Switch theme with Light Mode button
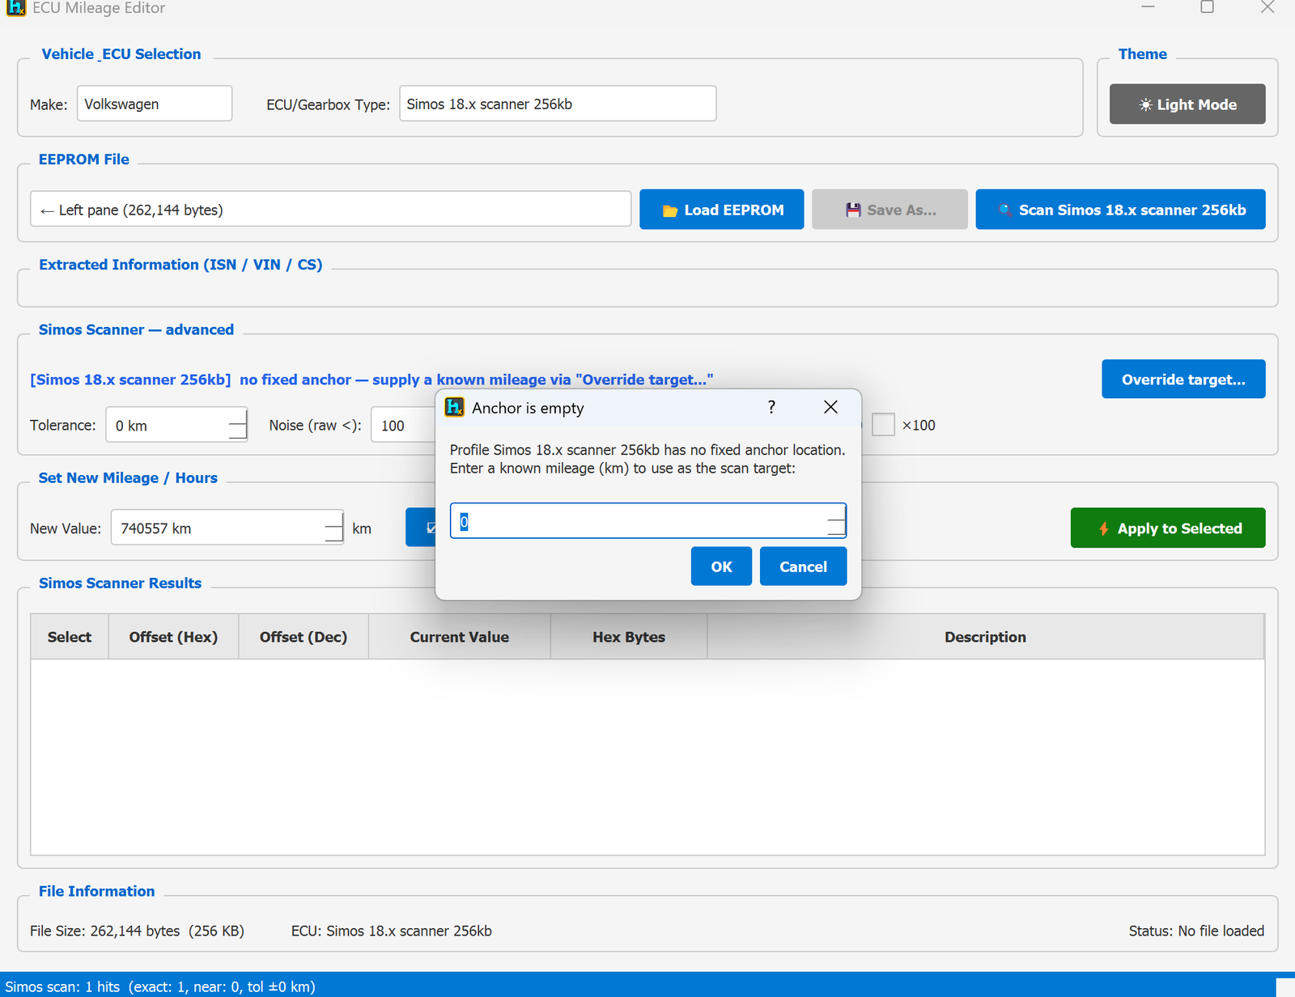Viewport: 1295px width, 997px height. [1187, 104]
